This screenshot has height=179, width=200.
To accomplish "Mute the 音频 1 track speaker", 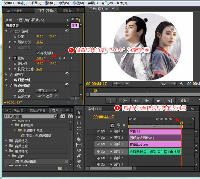I will pos(98,152).
